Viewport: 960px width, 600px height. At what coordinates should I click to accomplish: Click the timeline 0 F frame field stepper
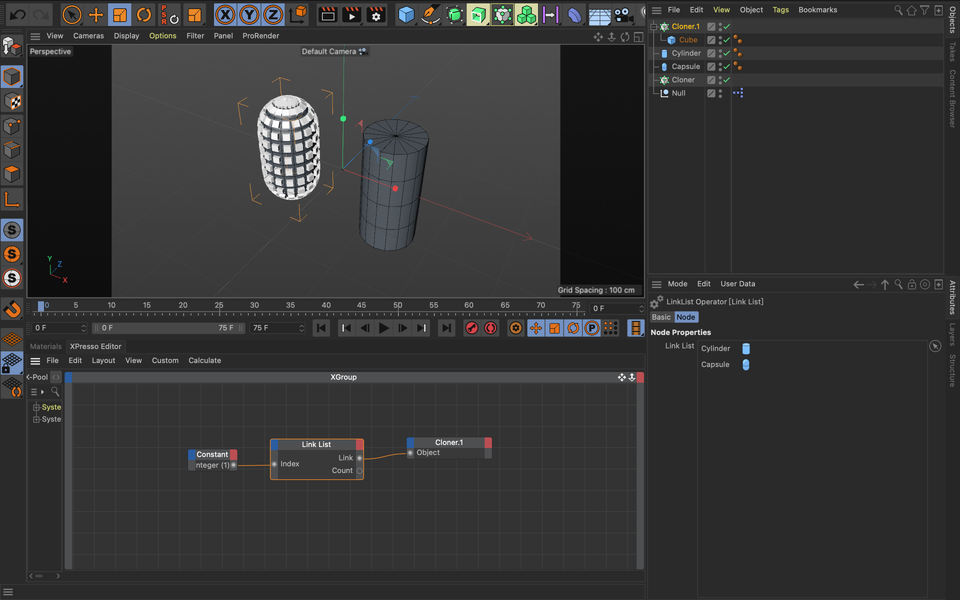tap(641, 308)
